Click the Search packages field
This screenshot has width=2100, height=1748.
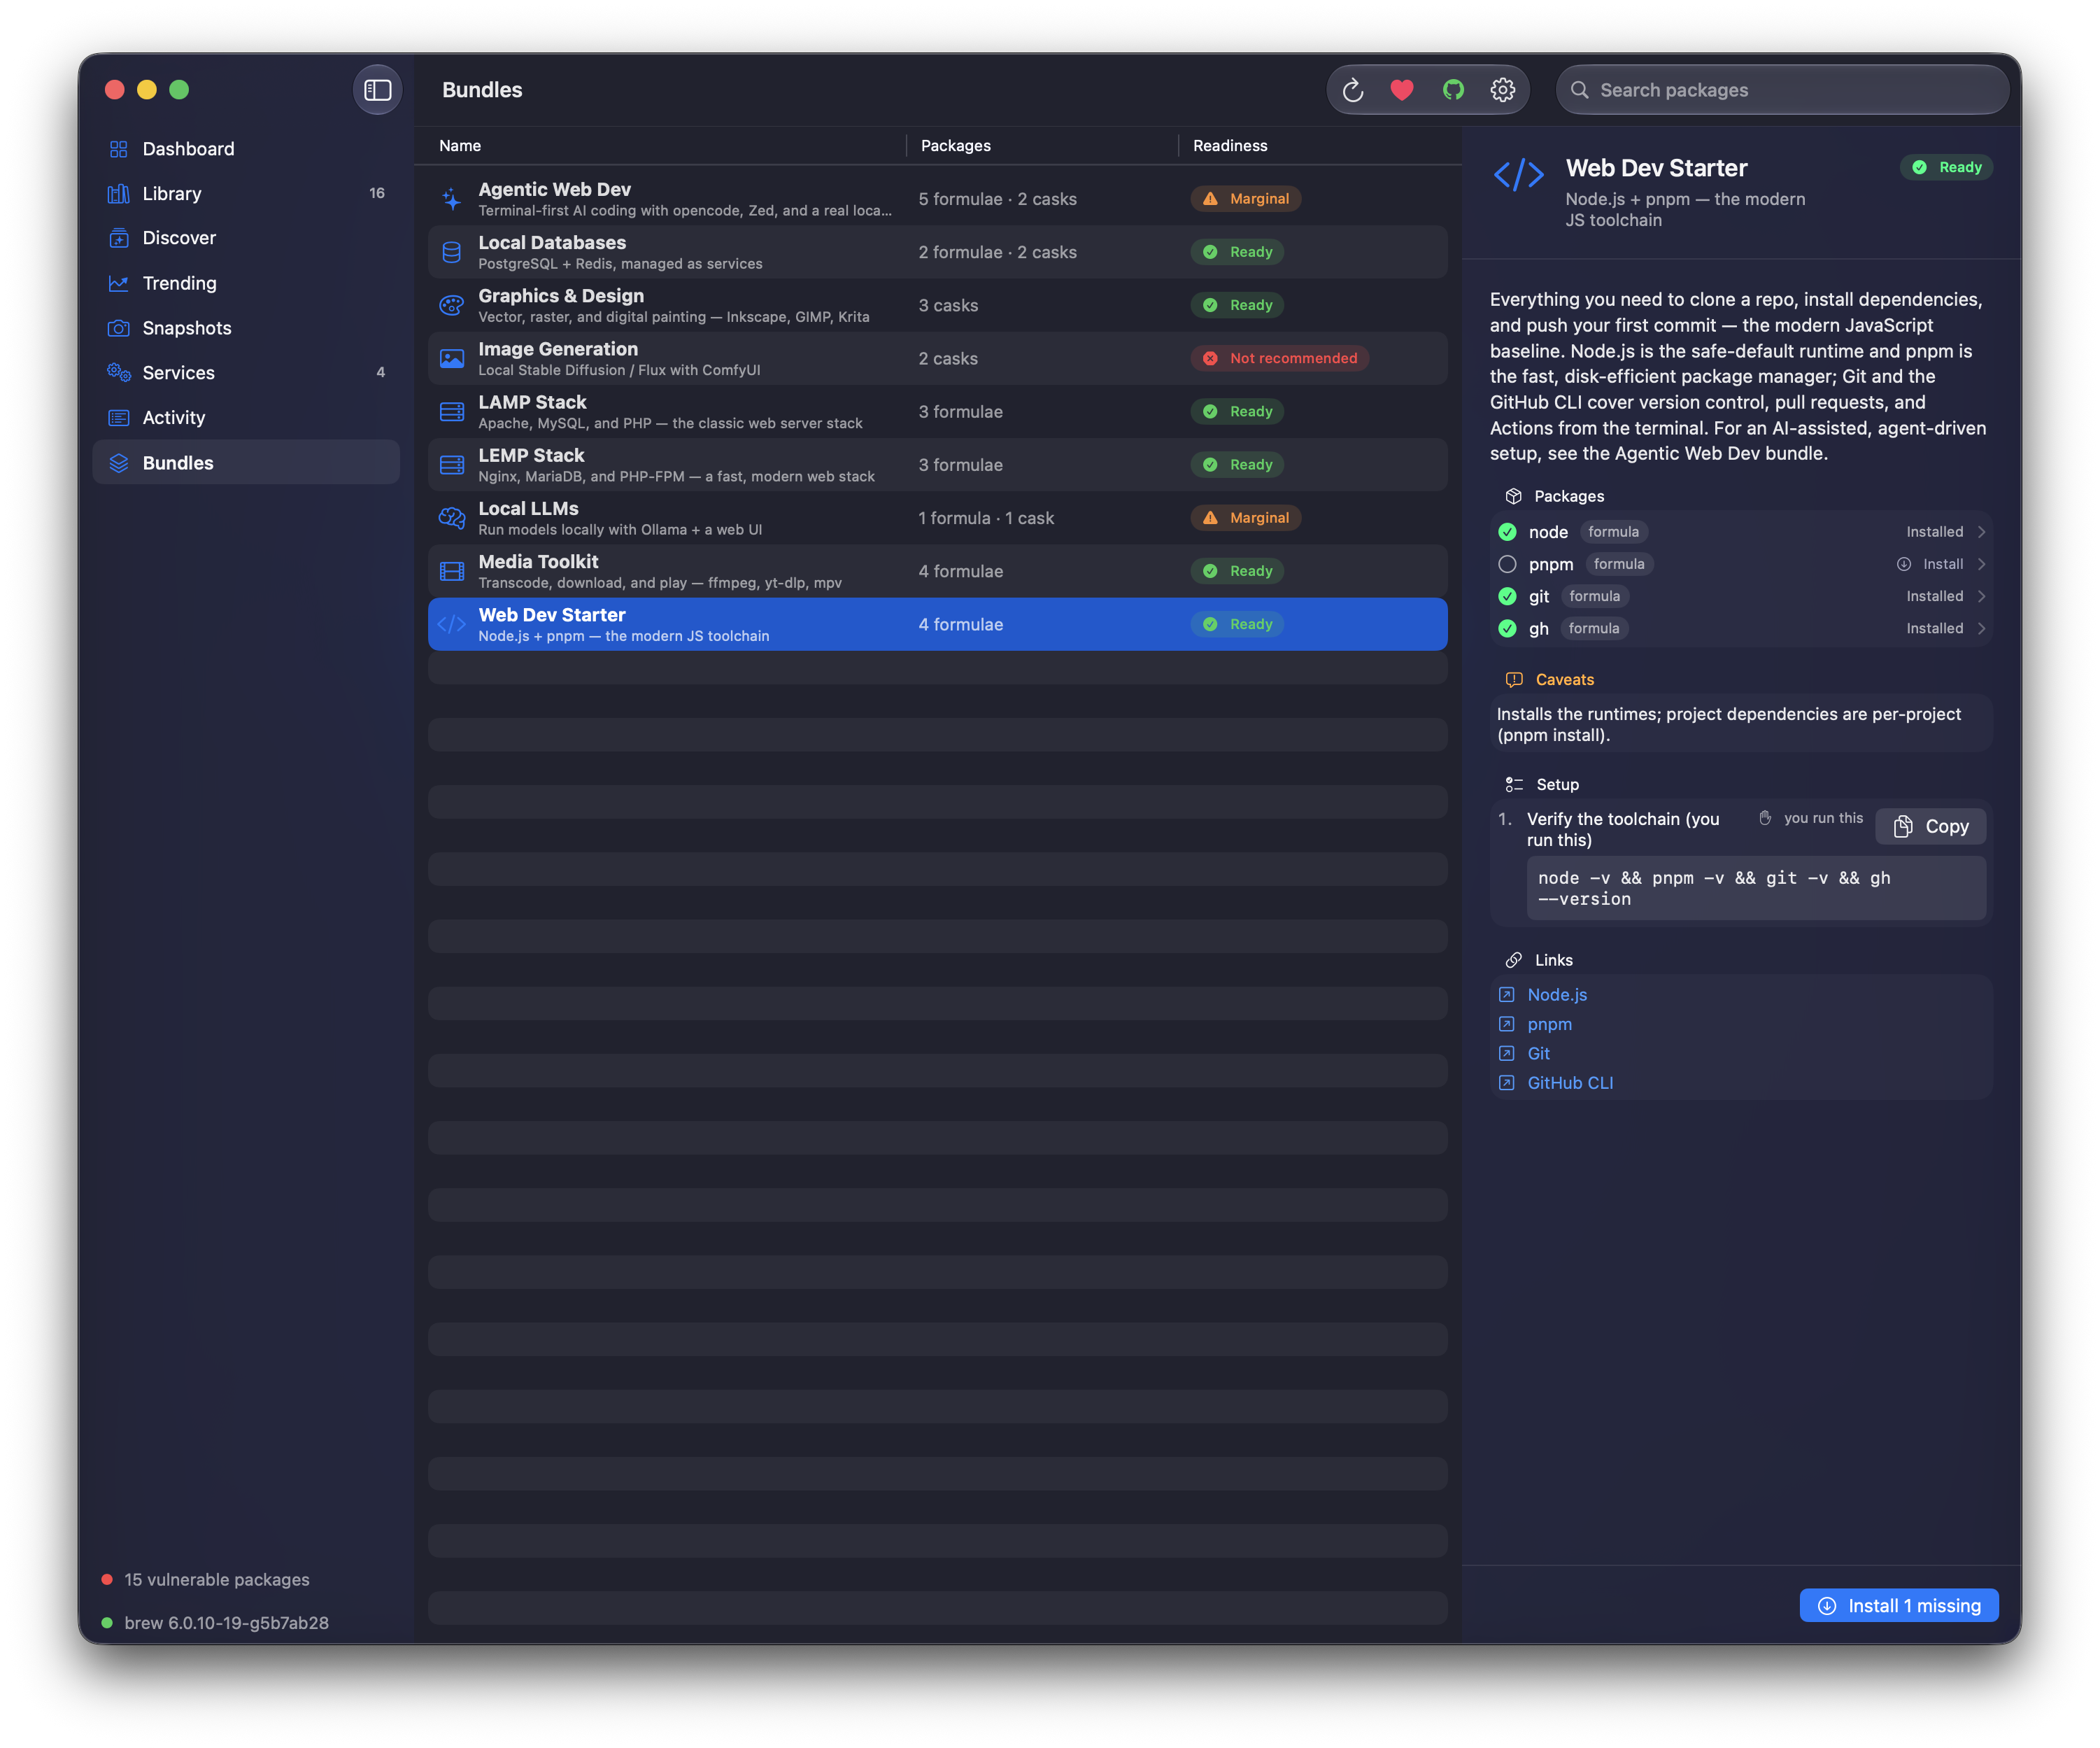[x=1782, y=90]
